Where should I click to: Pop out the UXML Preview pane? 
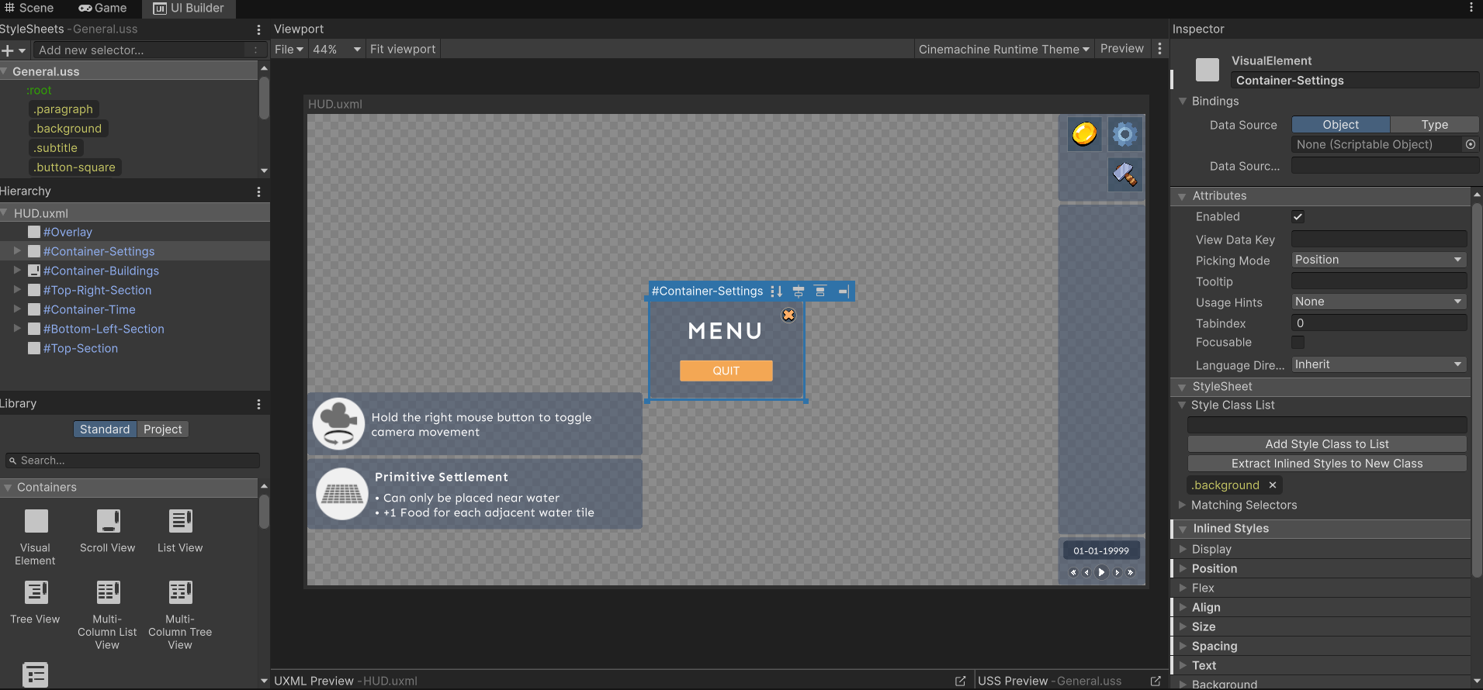coord(960,681)
